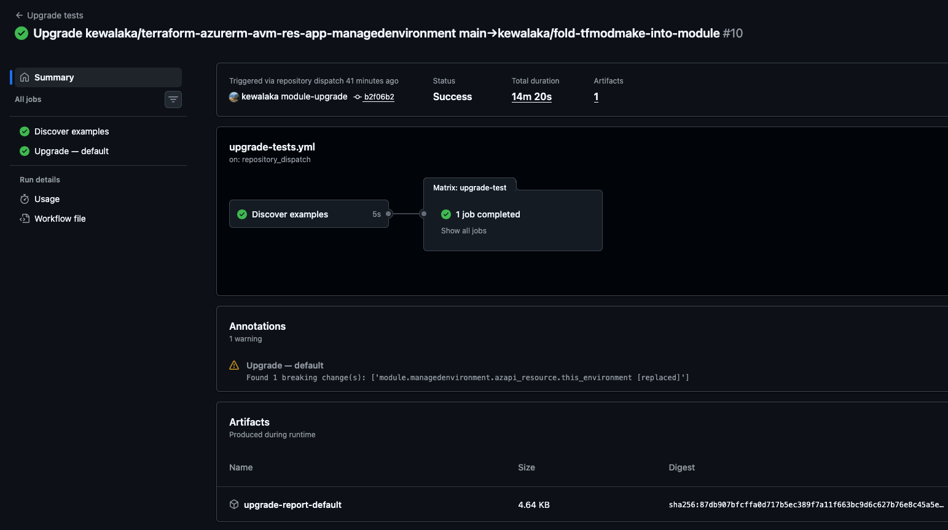This screenshot has width=948, height=530.
Task: Click the Digest column header
Action: 682,467
